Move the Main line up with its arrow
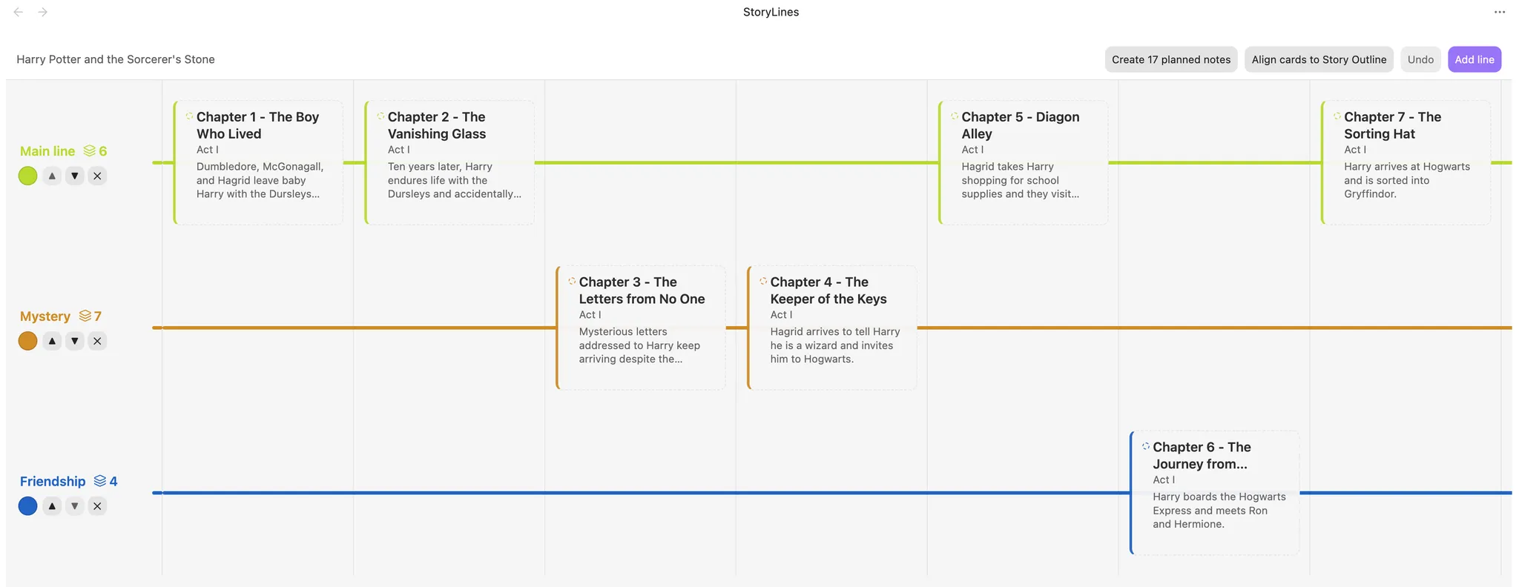The image size is (1519, 587). pyautogui.click(x=52, y=176)
